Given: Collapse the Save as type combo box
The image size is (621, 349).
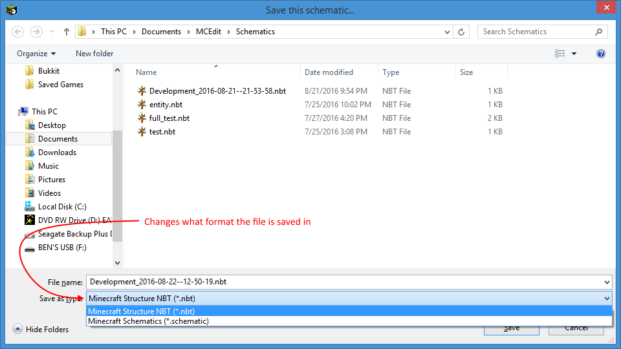Looking at the screenshot, I should (x=607, y=299).
